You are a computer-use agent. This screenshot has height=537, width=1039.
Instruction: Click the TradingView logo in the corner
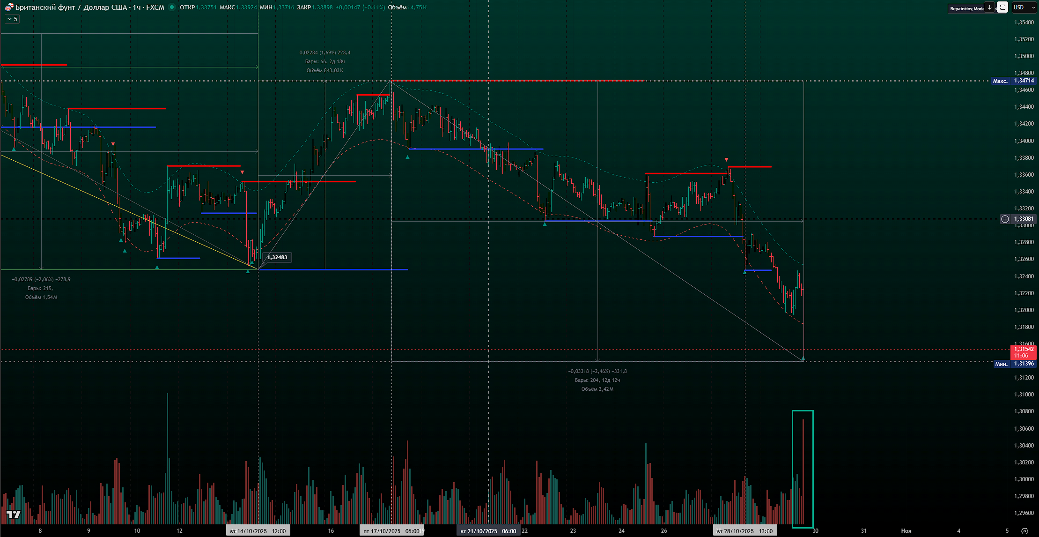[x=14, y=514]
